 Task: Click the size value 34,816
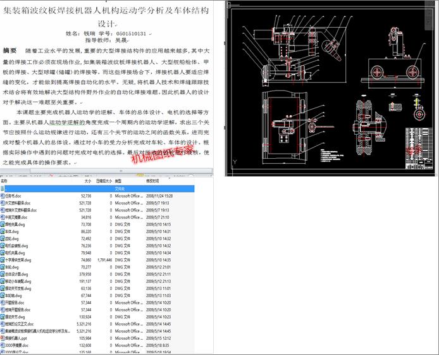86,217
